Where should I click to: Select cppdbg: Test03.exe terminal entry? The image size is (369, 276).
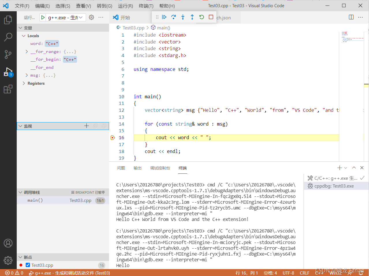point(336,186)
